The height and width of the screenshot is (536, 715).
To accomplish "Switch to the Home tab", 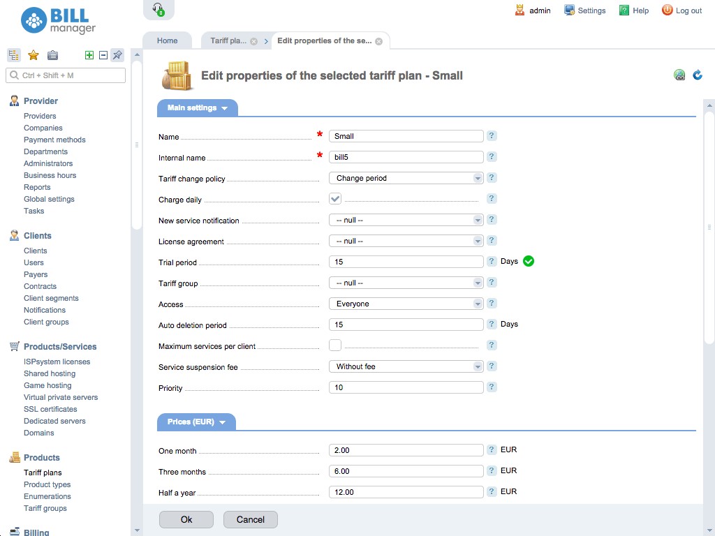I will (167, 40).
